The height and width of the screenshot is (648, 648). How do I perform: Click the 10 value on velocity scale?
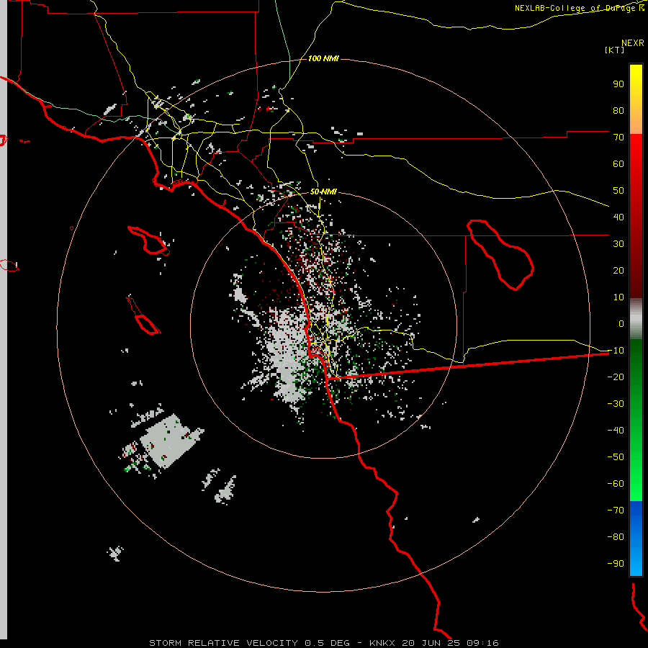[x=618, y=297]
